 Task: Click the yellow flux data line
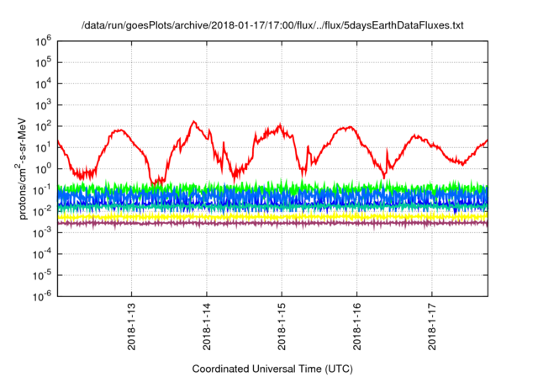pos(272,216)
